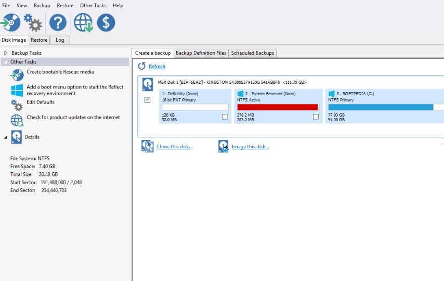Click the empty DellUtility usage bar
The width and height of the screenshot is (444, 281).
[195, 107]
